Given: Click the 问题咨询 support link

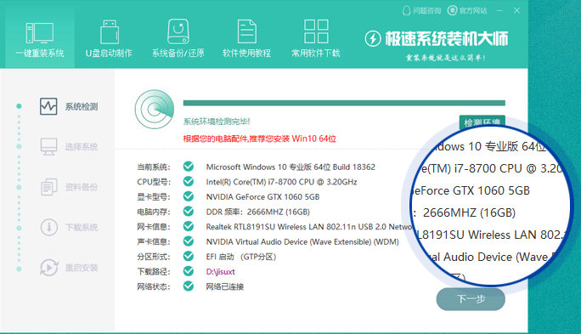Looking at the screenshot, I should click(421, 10).
